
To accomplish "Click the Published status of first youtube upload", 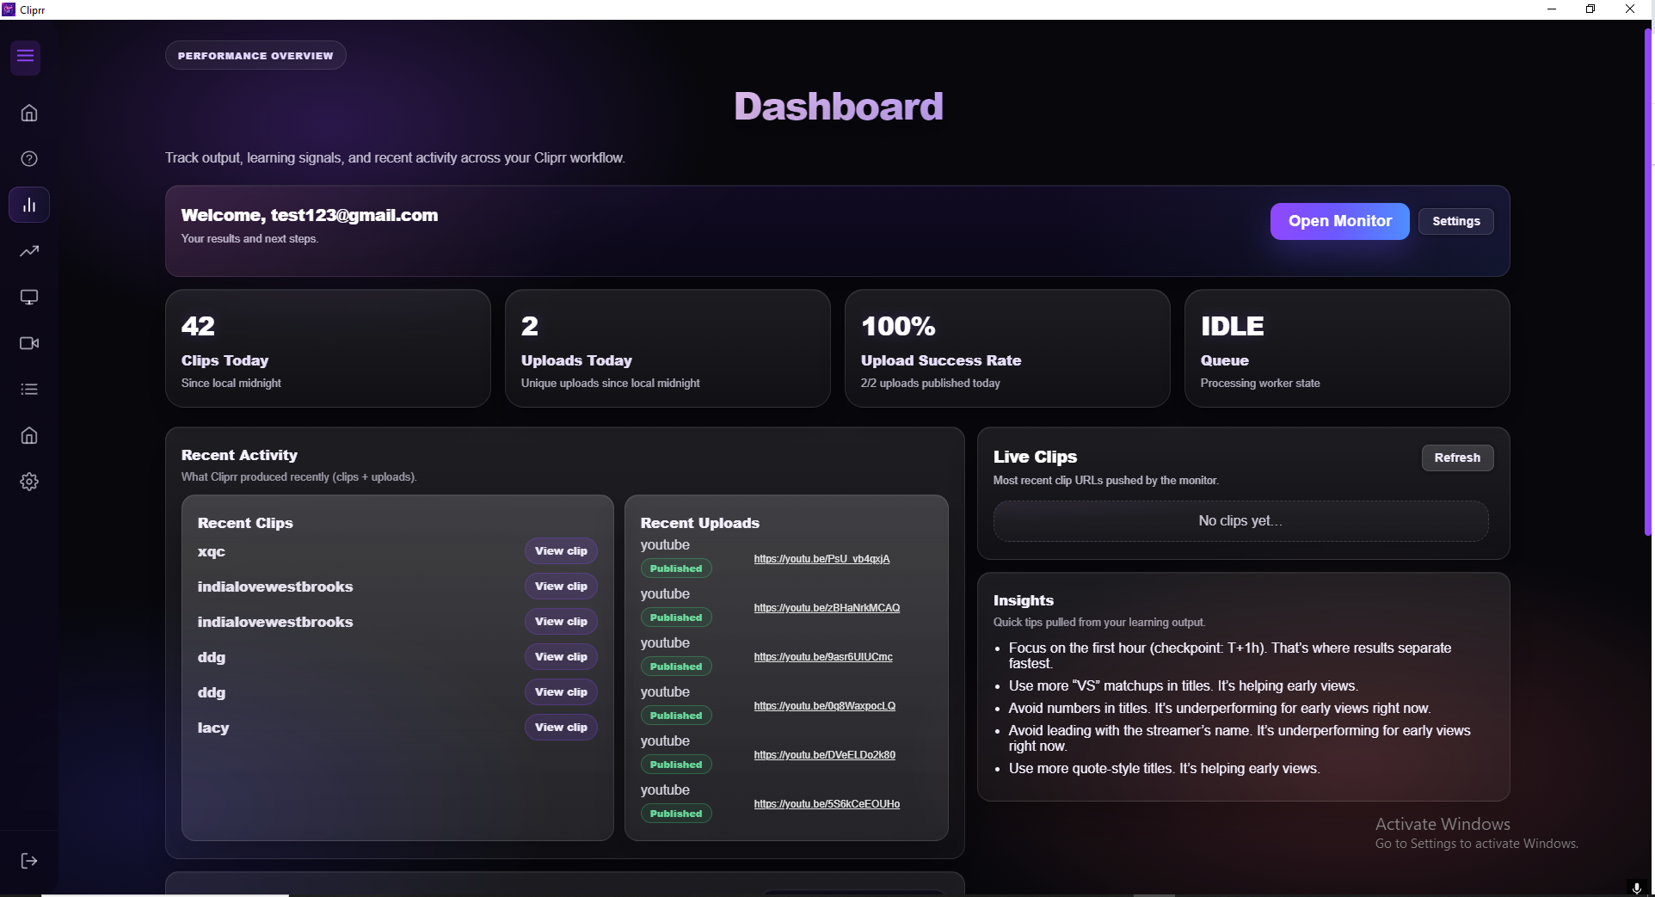I will click(676, 568).
